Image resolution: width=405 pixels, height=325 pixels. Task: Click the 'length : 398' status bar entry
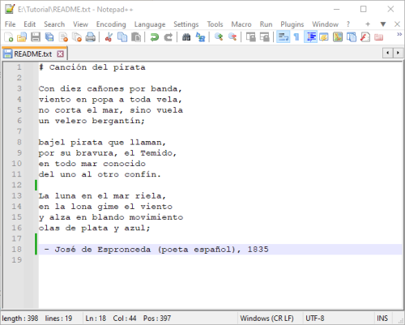pos(20,319)
